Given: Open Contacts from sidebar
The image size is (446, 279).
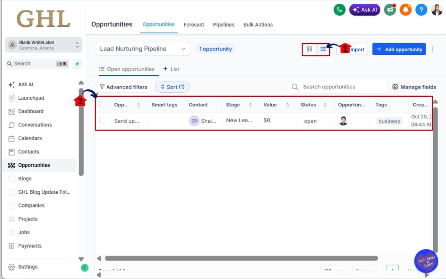Looking at the screenshot, I should click(29, 151).
